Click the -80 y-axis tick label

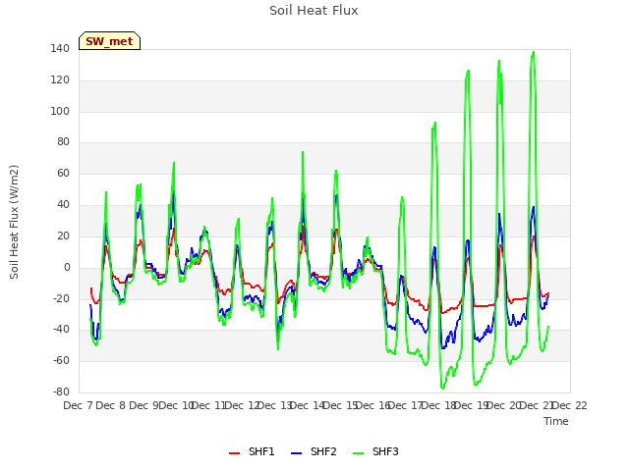61,392
